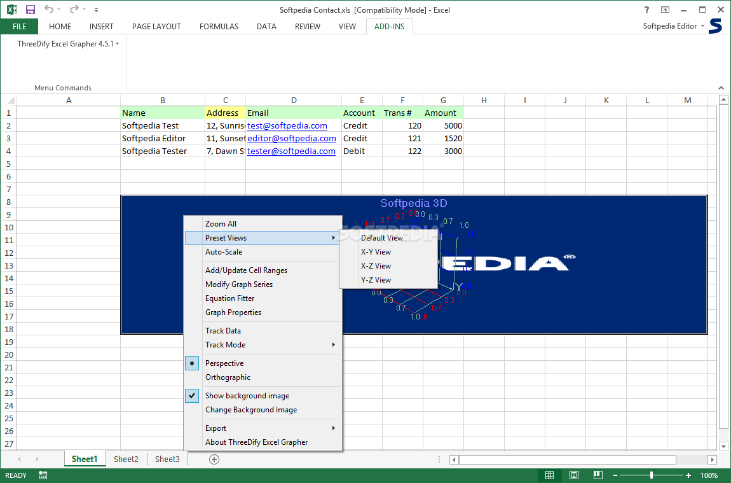Click the Redo arrow icon
731x483 pixels.
pyautogui.click(x=74, y=10)
